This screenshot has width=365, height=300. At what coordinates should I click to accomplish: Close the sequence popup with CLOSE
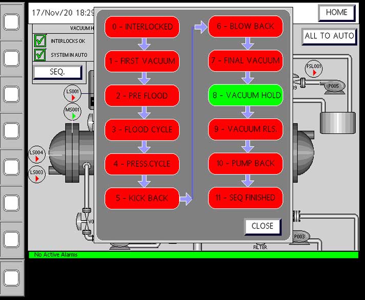262,226
